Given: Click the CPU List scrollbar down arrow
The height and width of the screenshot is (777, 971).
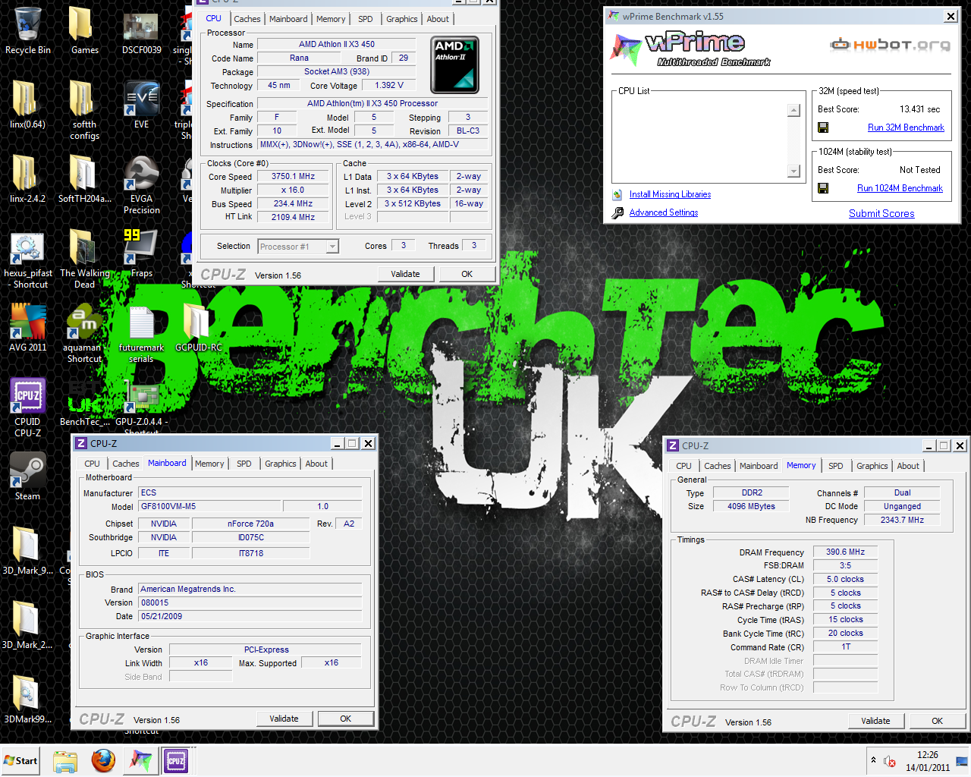Looking at the screenshot, I should [x=793, y=171].
